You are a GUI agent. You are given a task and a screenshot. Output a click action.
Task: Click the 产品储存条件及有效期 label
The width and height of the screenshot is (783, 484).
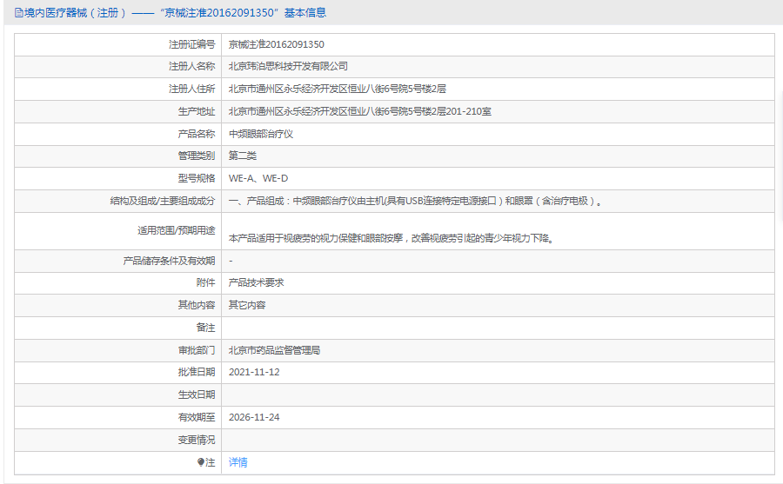click(x=169, y=261)
